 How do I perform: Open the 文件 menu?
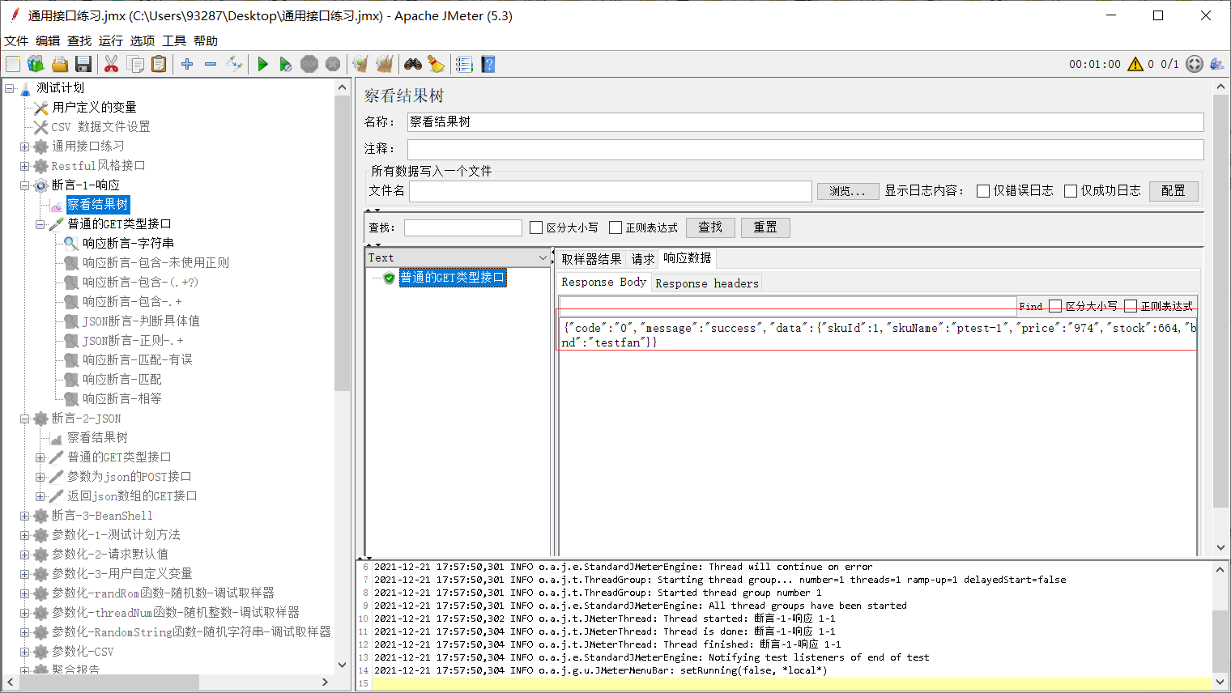(x=16, y=40)
